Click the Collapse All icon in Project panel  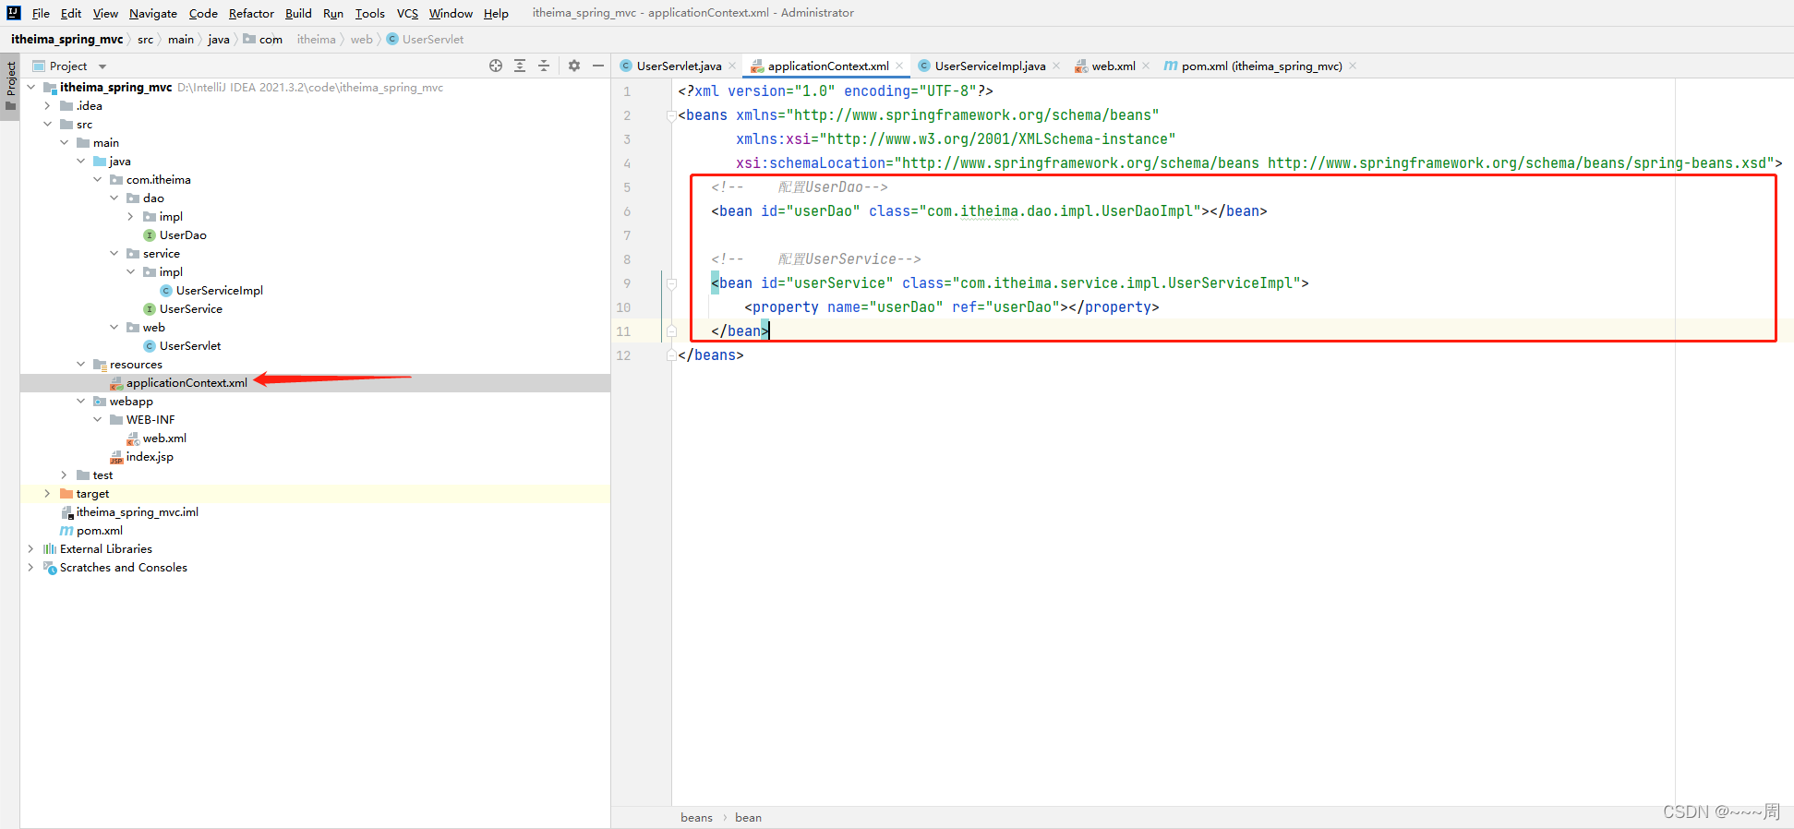point(544,66)
